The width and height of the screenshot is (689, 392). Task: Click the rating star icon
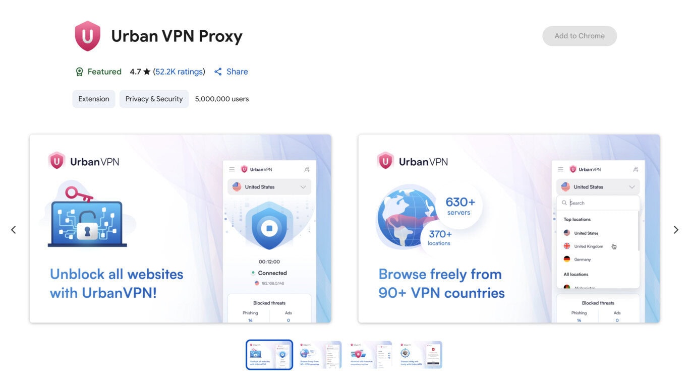(x=147, y=72)
